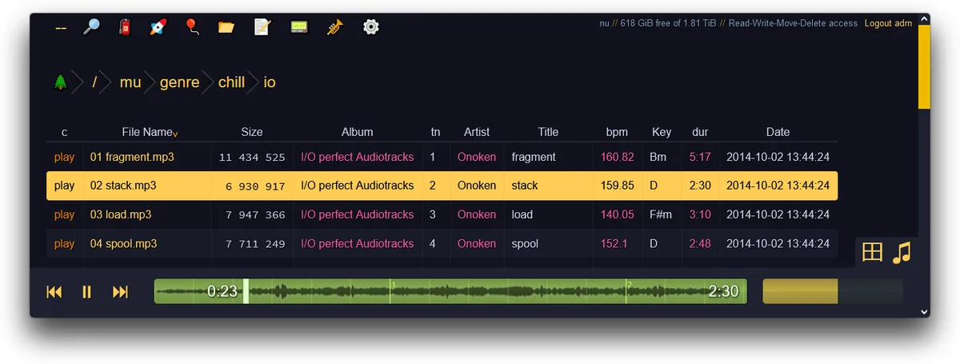960x364 pixels.
Task: Click the Logout adm link
Action: coord(888,23)
